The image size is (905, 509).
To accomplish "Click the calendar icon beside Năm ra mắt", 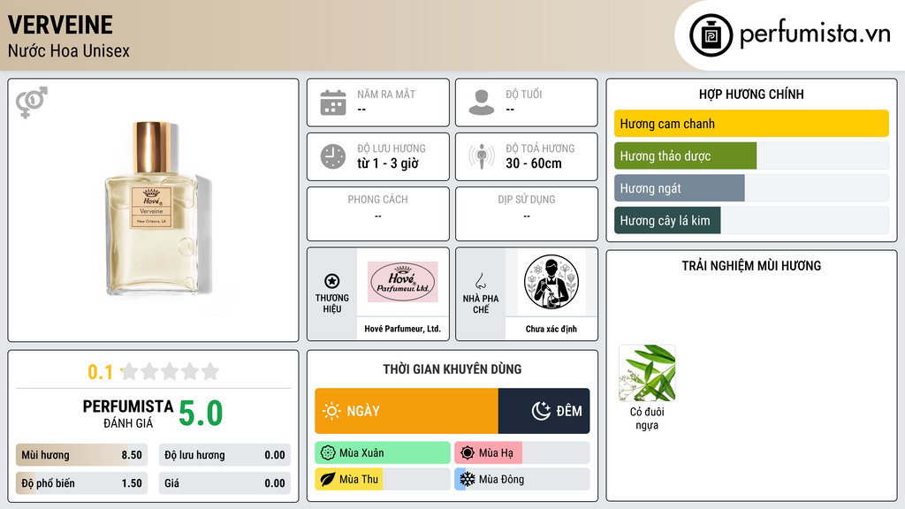I will coord(333,103).
